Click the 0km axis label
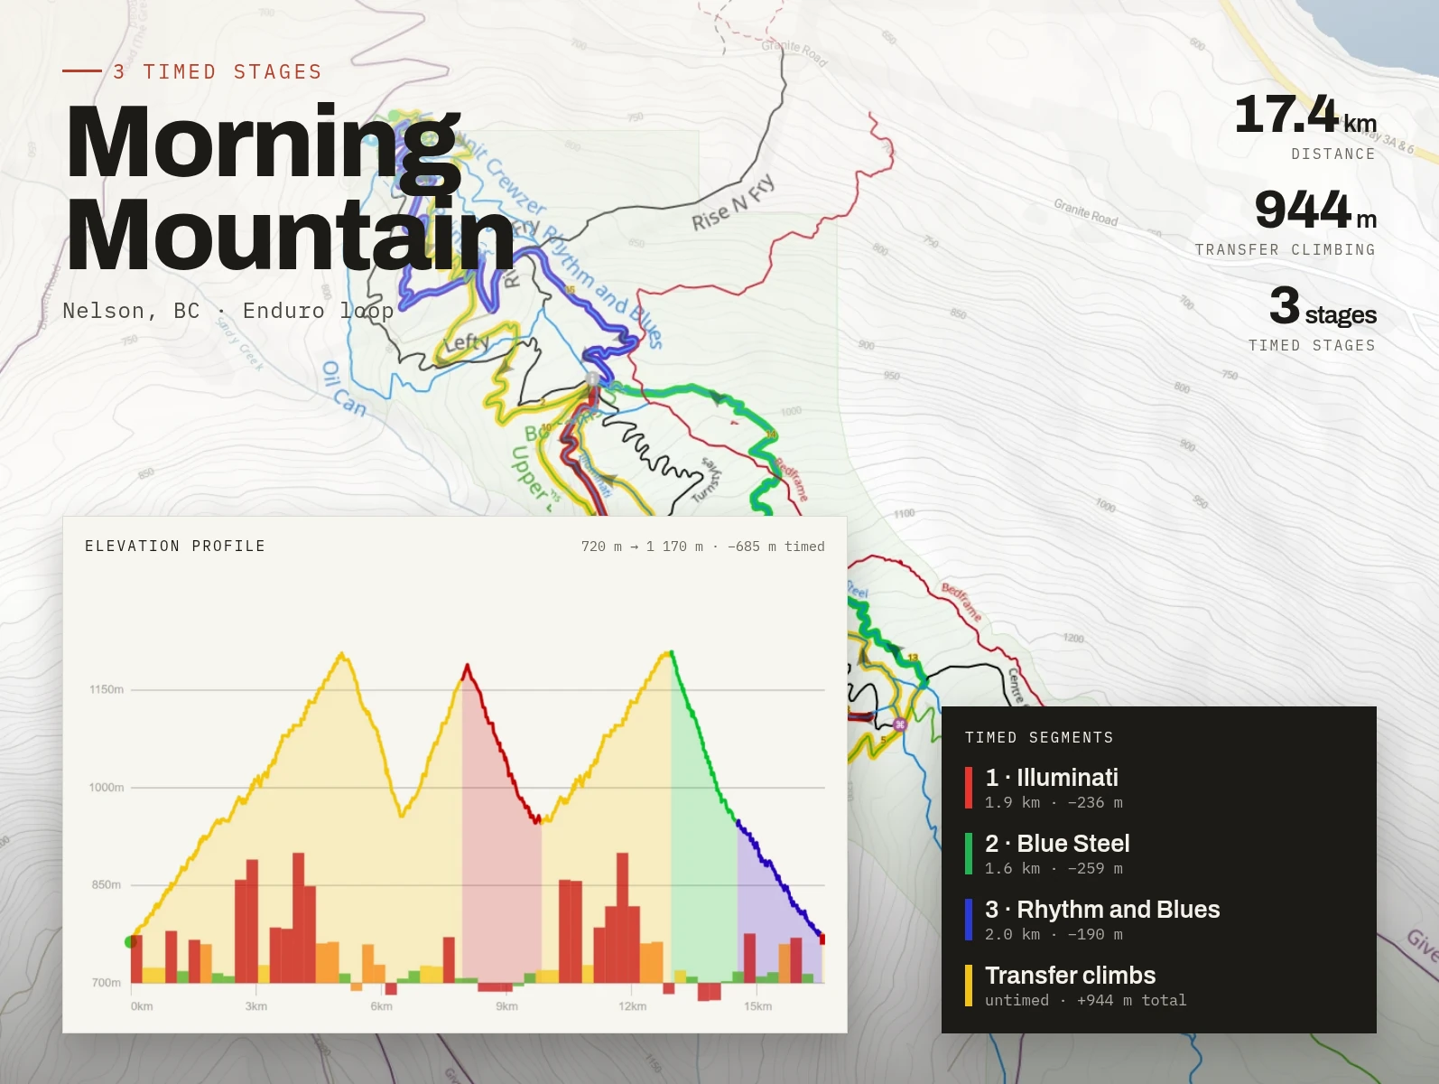Viewport: 1439px width, 1084px height. 142,1006
